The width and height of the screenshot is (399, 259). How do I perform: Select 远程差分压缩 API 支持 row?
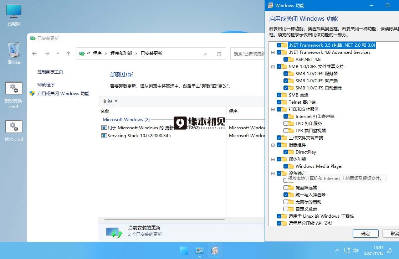point(311,223)
